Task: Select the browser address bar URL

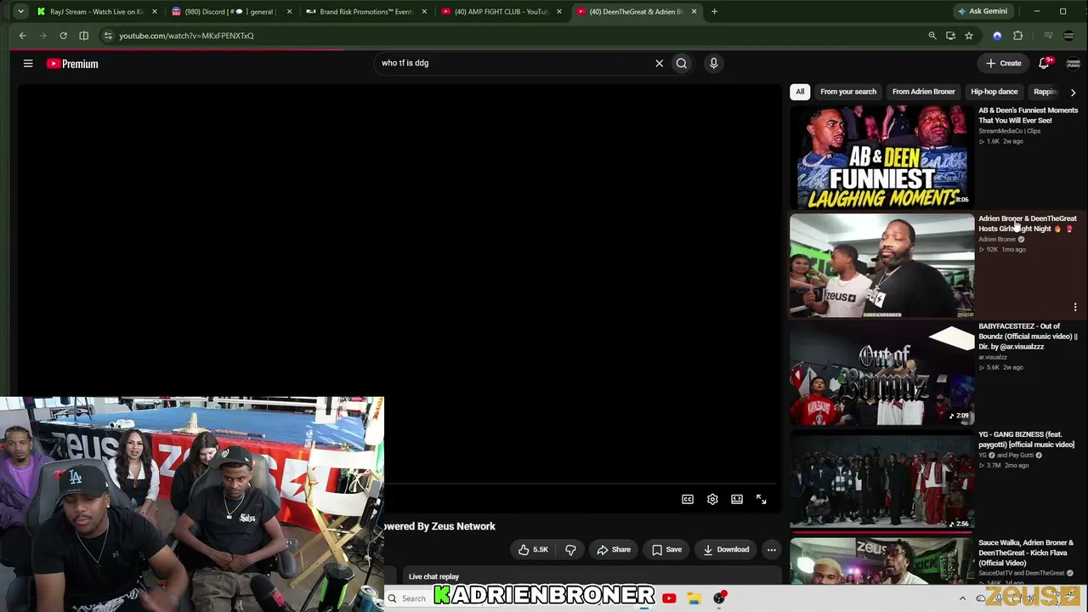Action: 186,36
